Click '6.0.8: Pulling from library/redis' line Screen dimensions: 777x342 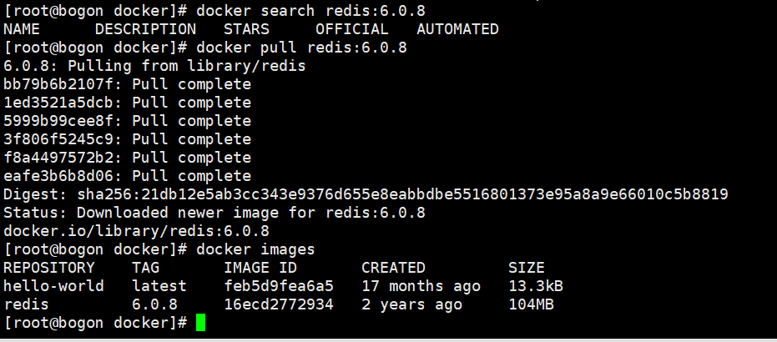154,66
